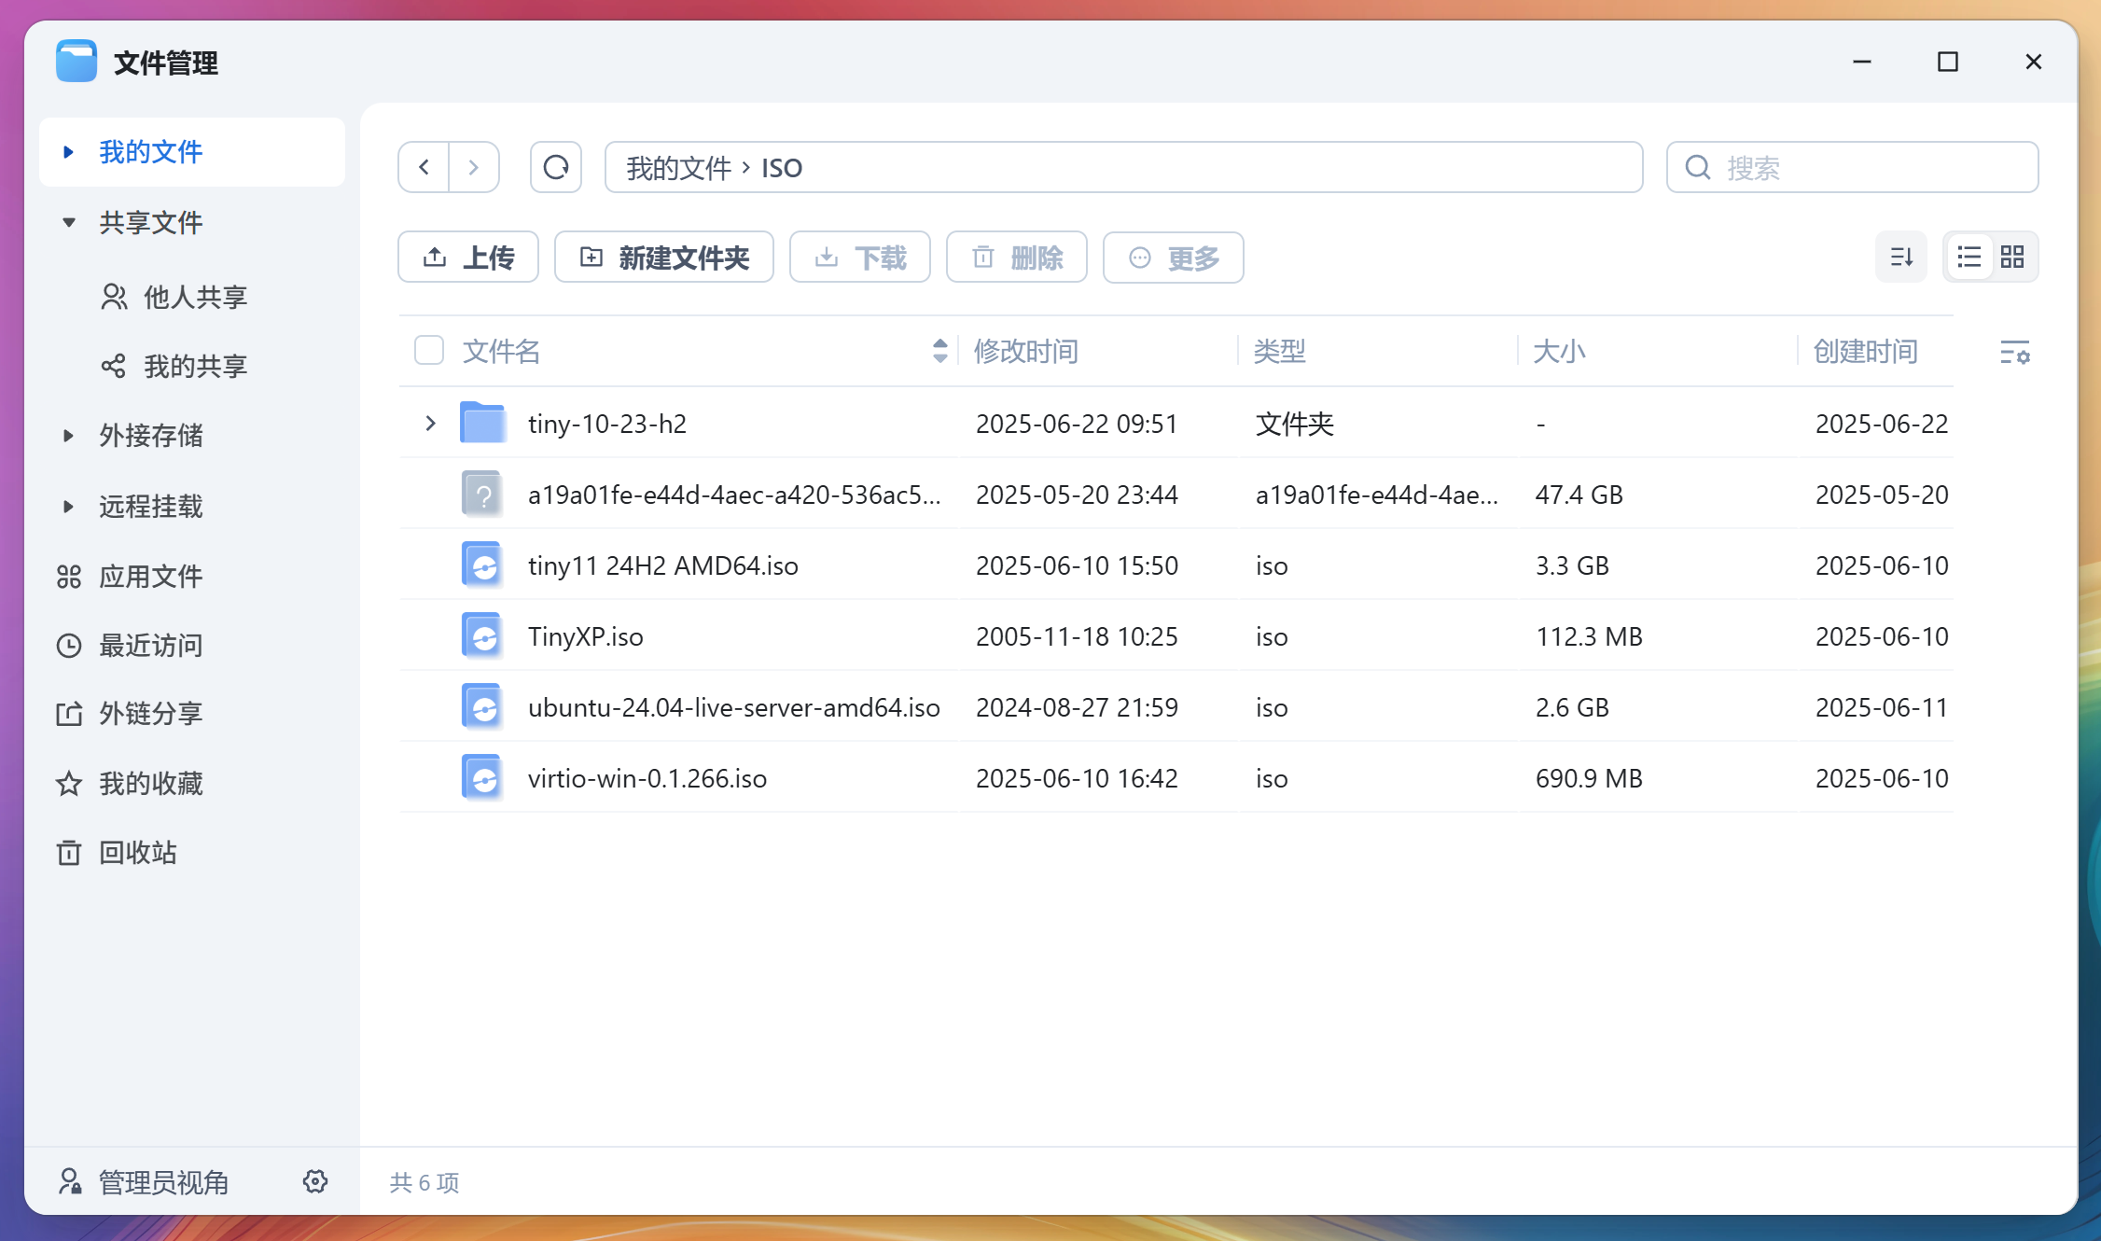Image resolution: width=2101 pixels, height=1241 pixels.
Task: Click the 上传 button
Action: [x=467, y=257]
